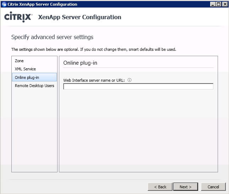The height and width of the screenshot is (194, 229).
Task: Click the smart defaults description text
Action: click(x=94, y=49)
